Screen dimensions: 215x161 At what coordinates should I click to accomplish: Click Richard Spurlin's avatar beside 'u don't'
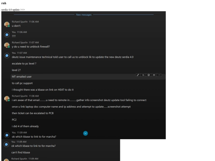pyautogui.click(x=7, y=24)
